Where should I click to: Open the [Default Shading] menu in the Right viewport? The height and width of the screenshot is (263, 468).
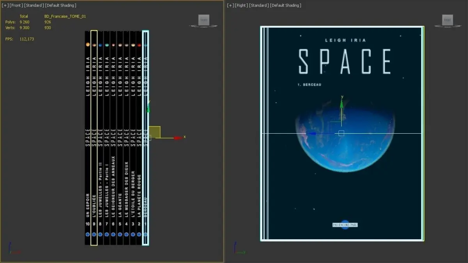point(285,5)
